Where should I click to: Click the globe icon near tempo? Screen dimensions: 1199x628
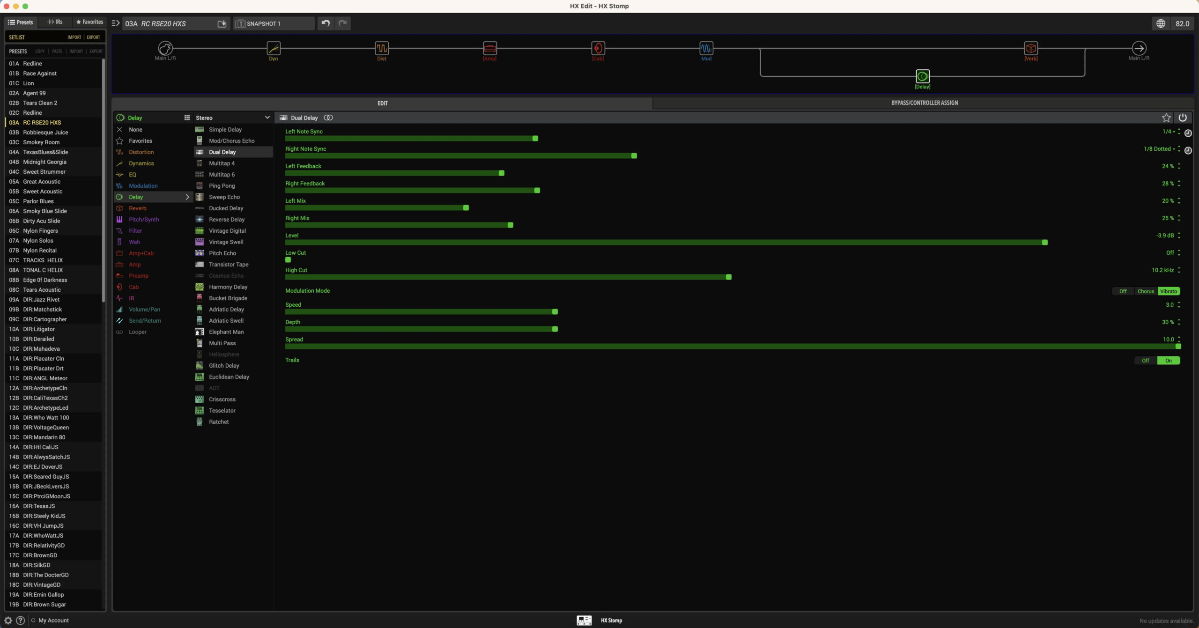tap(1161, 24)
